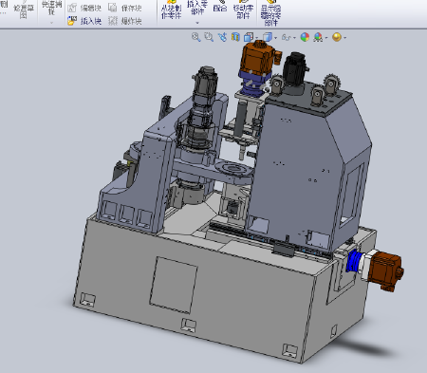Click the 插入块 insert block button
This screenshot has height=373, width=427.
pyautogui.click(x=84, y=21)
